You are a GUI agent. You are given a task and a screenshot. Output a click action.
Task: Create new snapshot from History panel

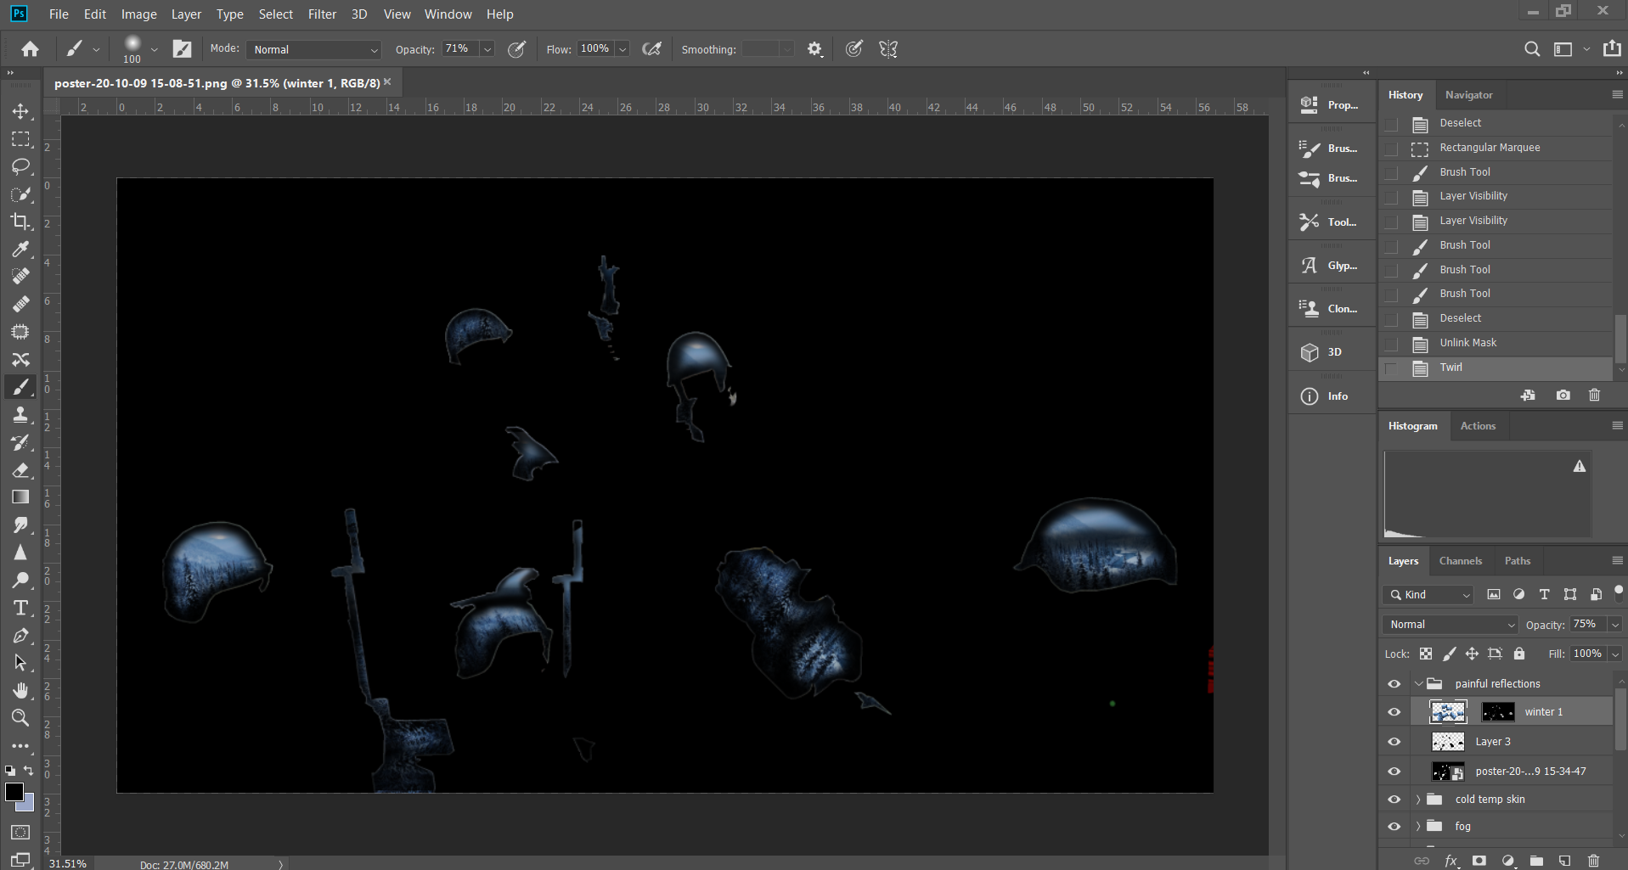[1563, 396]
